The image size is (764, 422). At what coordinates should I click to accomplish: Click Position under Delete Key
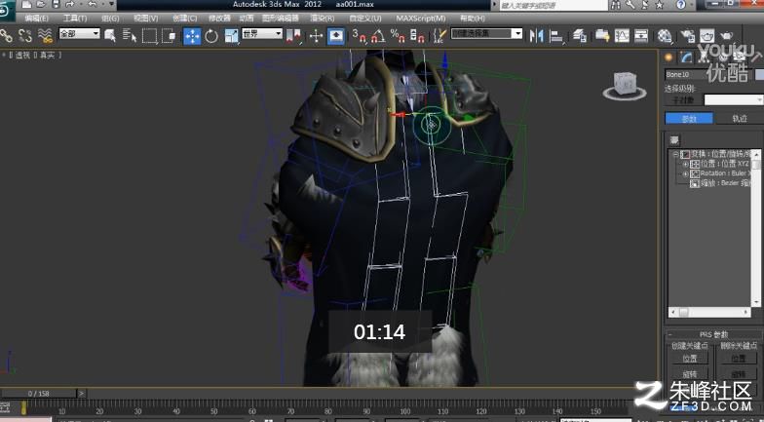(x=739, y=359)
